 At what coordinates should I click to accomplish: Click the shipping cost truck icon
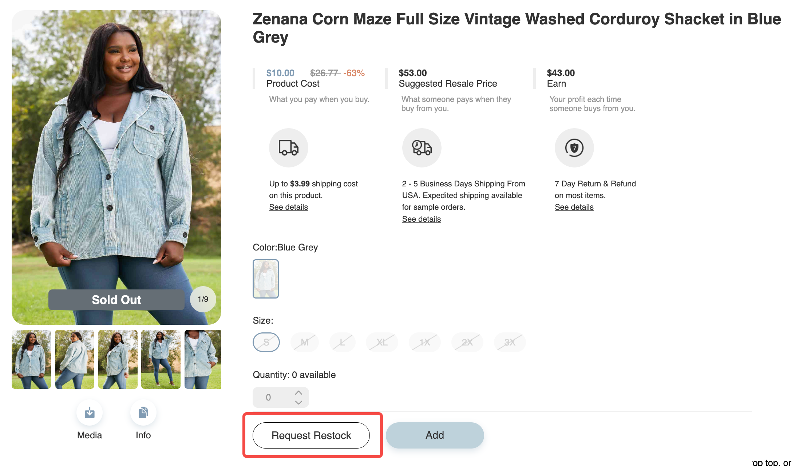(x=288, y=148)
